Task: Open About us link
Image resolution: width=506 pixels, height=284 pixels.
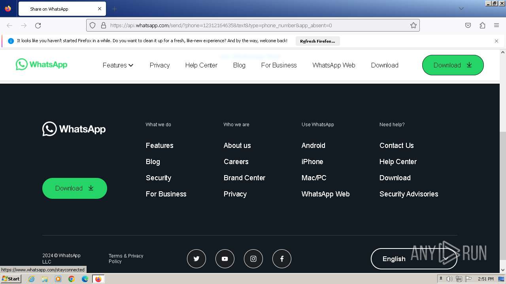Action: tap(237, 146)
